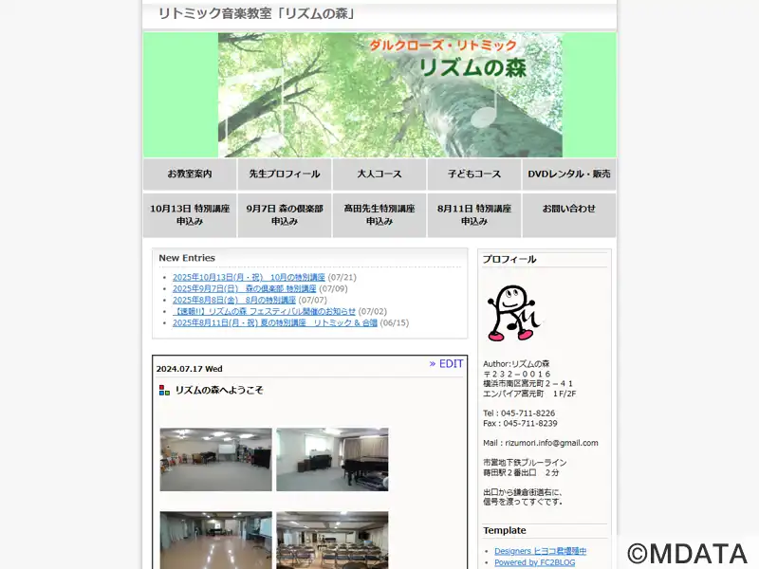Screen dimensions: 759x569
Task: Go to the 子どもコース page
Action: [x=474, y=174]
